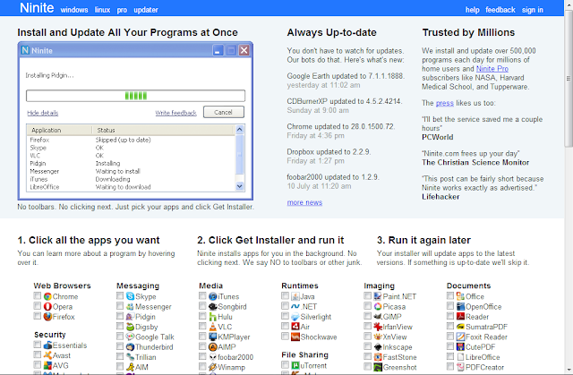This screenshot has height=375, width=573.
Task: Click the Opera icon
Action: [47, 306]
